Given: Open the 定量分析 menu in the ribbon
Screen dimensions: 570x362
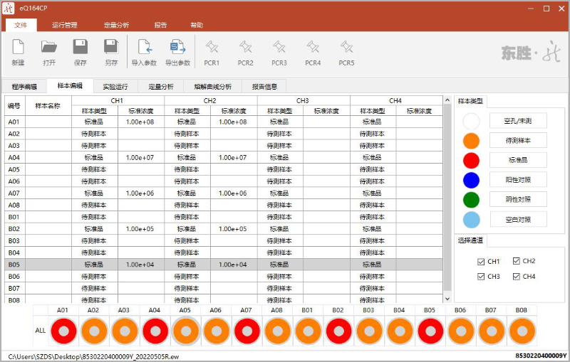Looking at the screenshot, I should click(x=116, y=25).
